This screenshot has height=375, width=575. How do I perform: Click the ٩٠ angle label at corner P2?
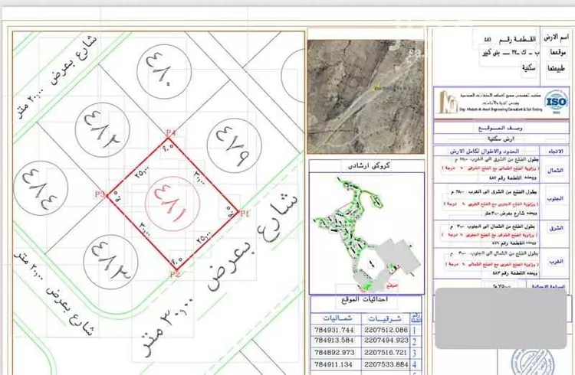click(x=177, y=261)
